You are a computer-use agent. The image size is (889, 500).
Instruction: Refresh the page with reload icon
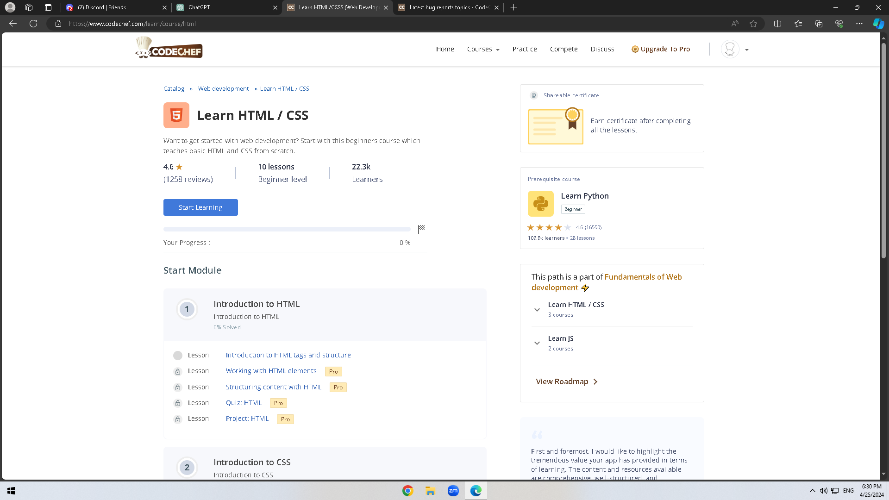click(33, 24)
